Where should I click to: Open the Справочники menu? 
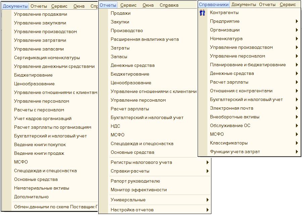point(214,4)
